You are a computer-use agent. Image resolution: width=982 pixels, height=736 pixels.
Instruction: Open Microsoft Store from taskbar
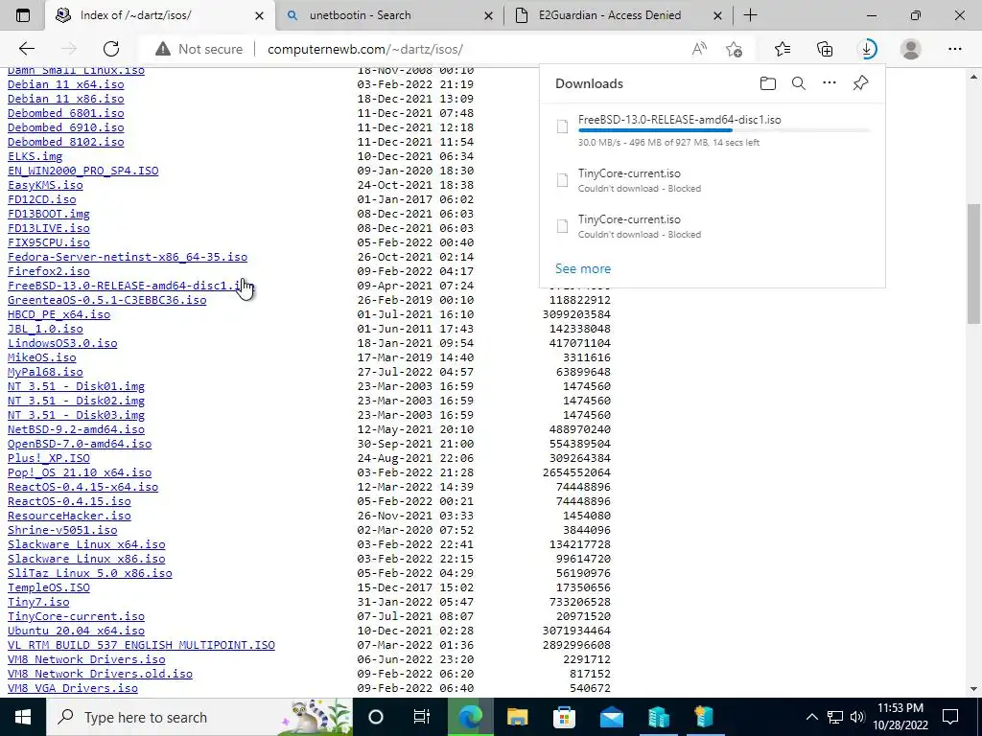[564, 717]
